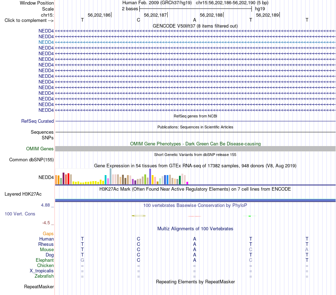Open the H3K27Ac Mark ENCODE track title
The width and height of the screenshot is (336, 295).
pyautogui.click(x=195, y=189)
